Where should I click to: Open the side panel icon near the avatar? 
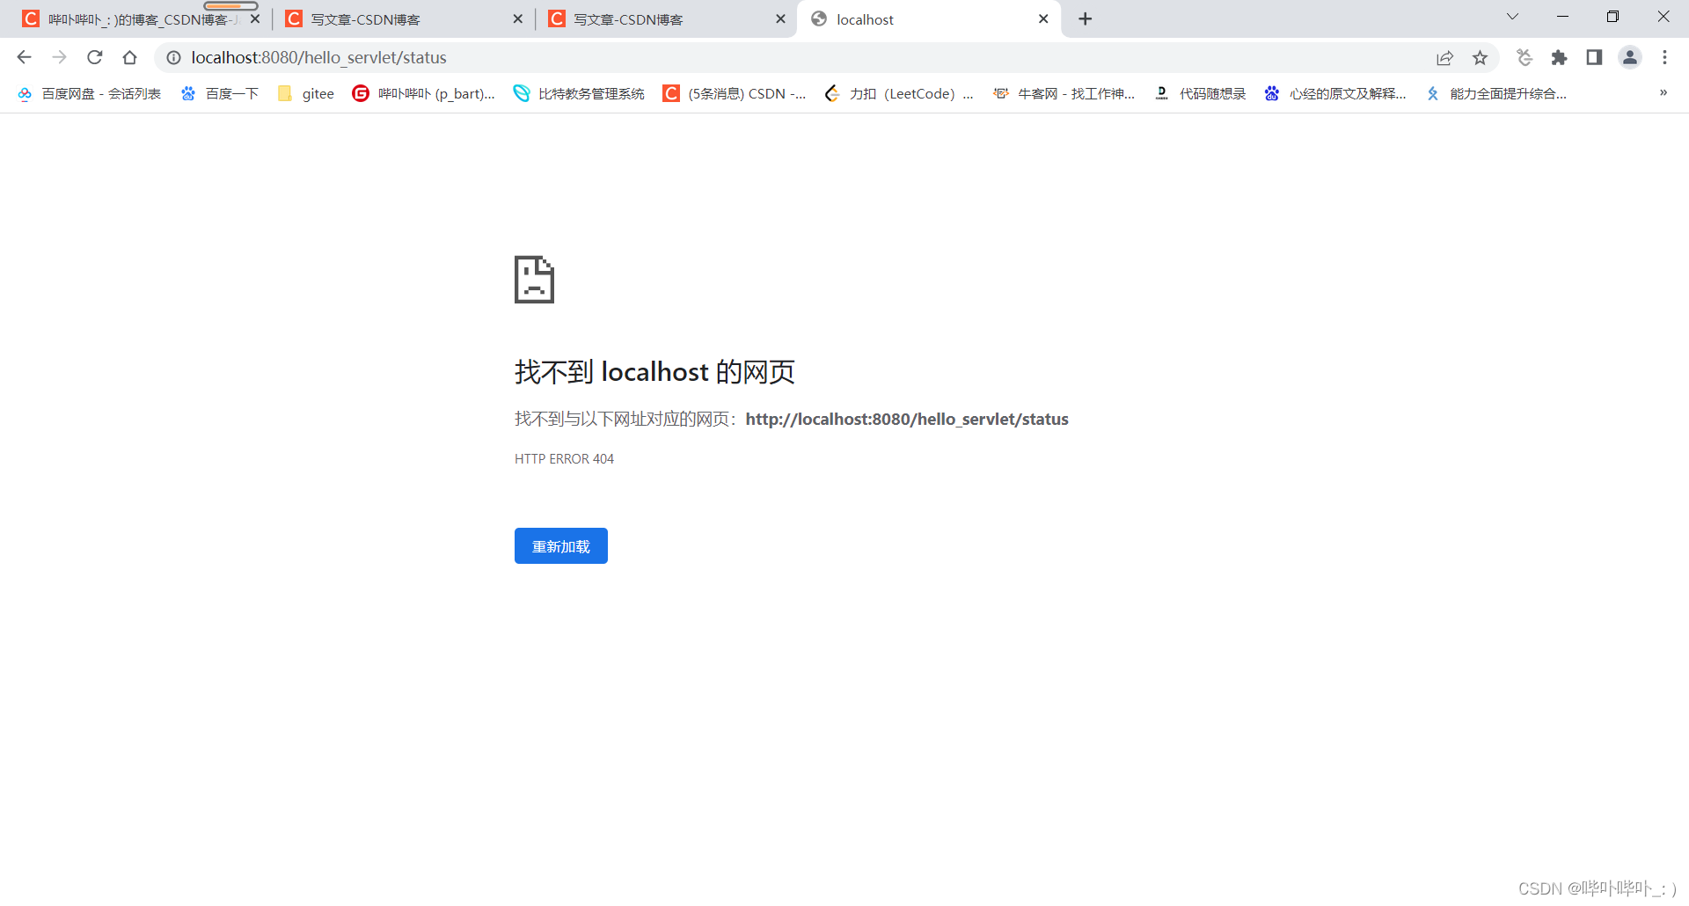1594,57
